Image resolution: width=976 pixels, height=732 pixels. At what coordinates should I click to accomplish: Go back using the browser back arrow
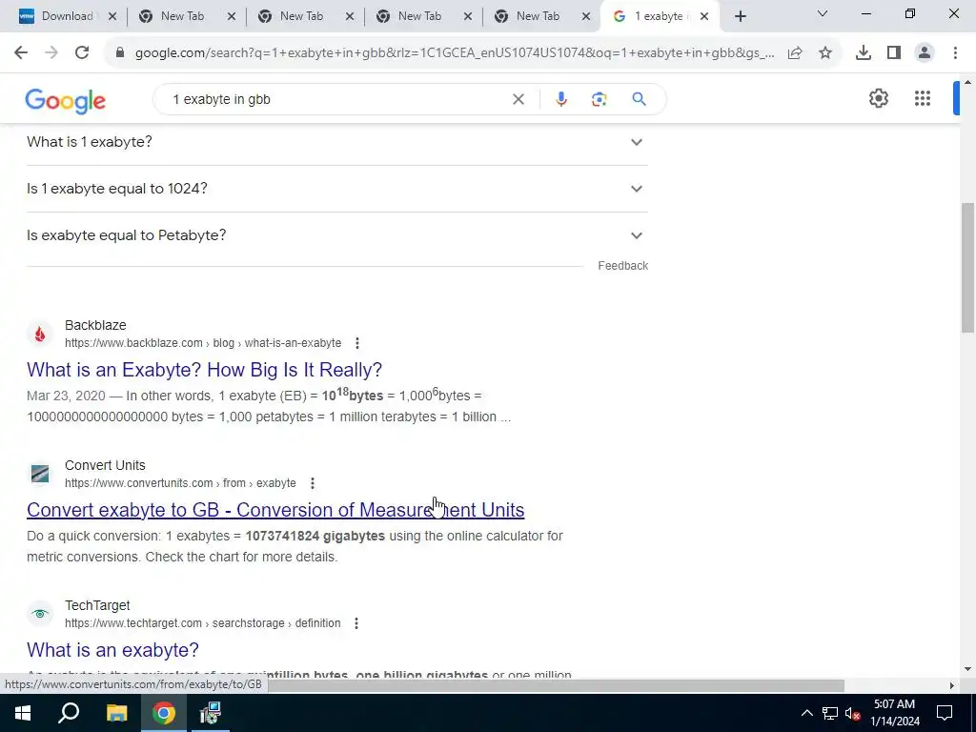point(21,53)
